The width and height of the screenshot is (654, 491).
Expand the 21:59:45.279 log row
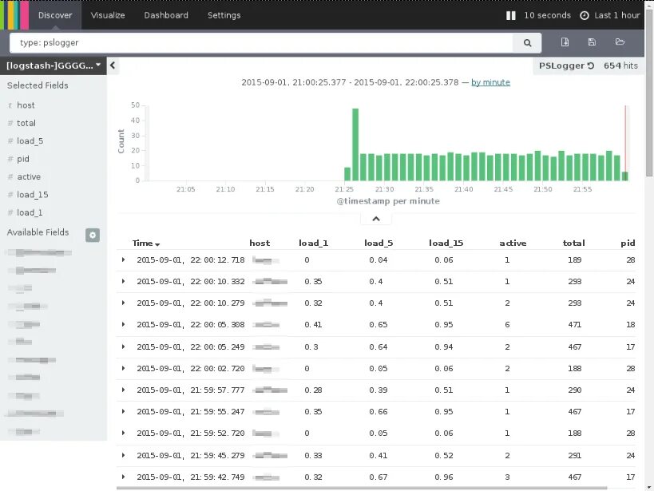[x=123, y=456]
